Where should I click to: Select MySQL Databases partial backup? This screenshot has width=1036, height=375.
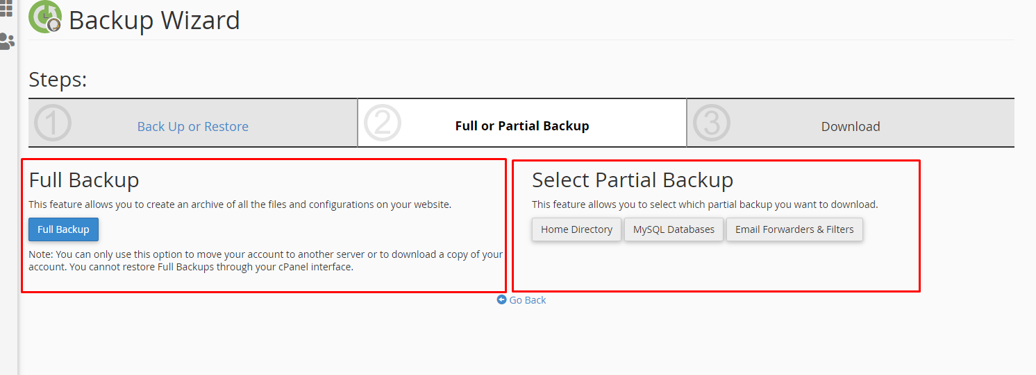[x=674, y=229]
